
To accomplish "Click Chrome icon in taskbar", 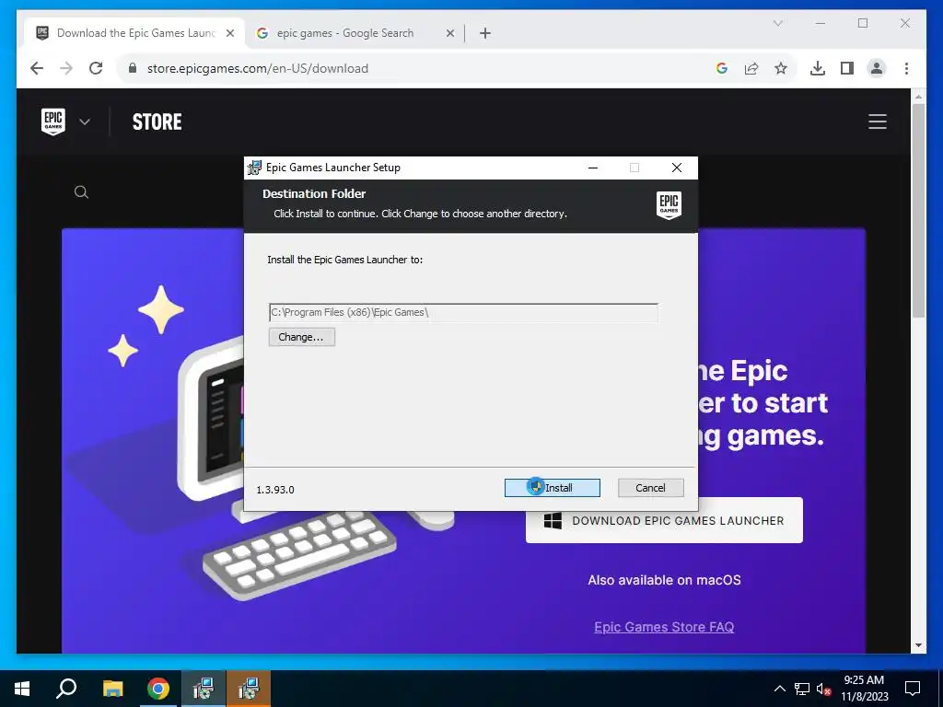I will [x=158, y=689].
